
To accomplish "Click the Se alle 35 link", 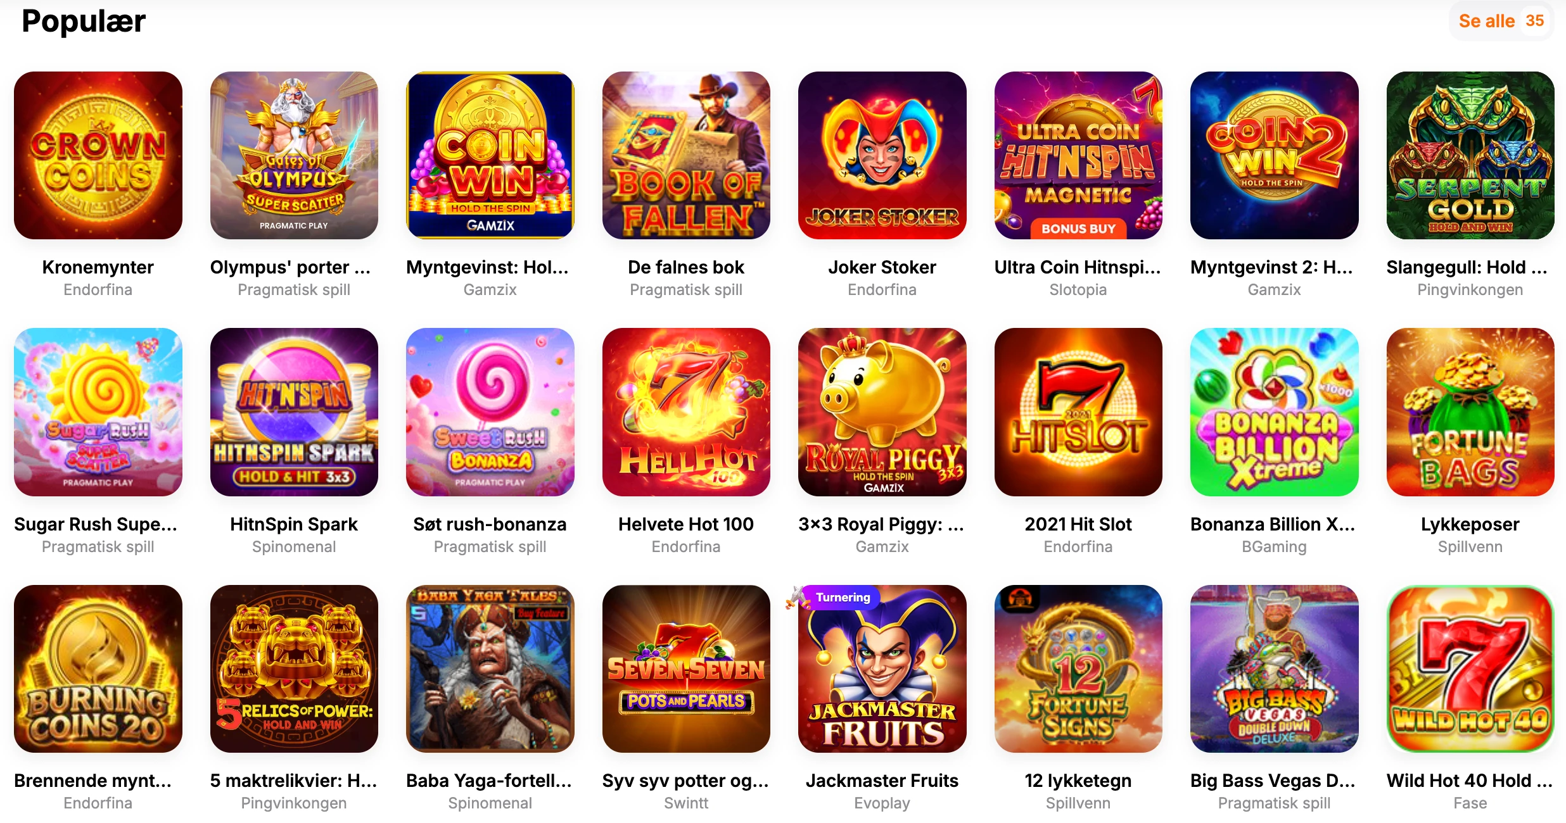I will tap(1501, 21).
